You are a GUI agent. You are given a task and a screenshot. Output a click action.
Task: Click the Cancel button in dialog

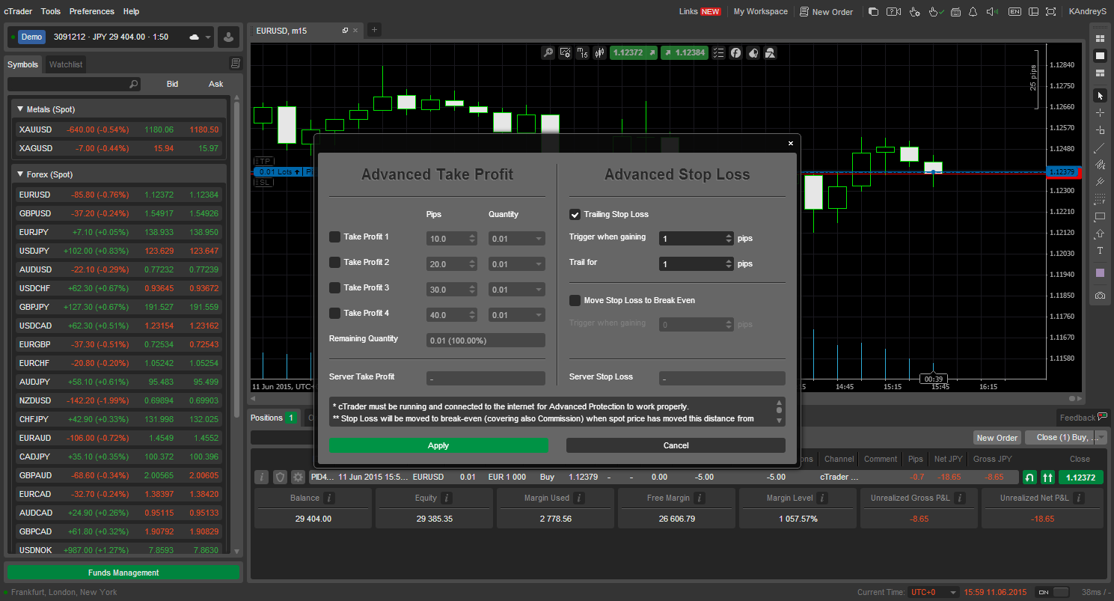click(x=676, y=445)
